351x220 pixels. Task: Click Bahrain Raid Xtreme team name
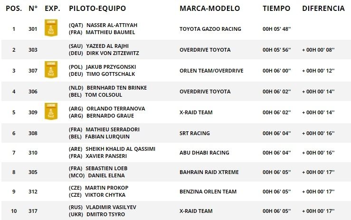click(209, 172)
